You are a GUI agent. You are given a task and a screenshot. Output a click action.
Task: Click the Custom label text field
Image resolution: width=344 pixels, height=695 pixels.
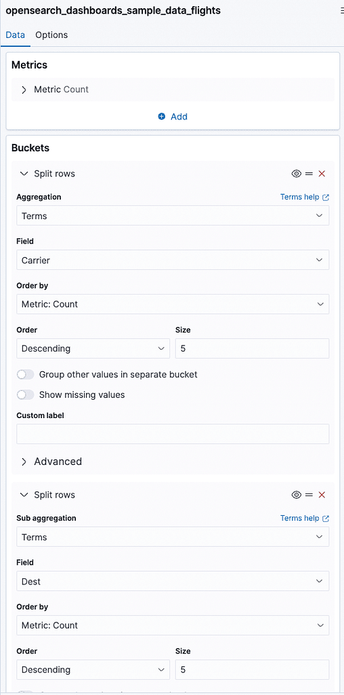[x=173, y=434]
